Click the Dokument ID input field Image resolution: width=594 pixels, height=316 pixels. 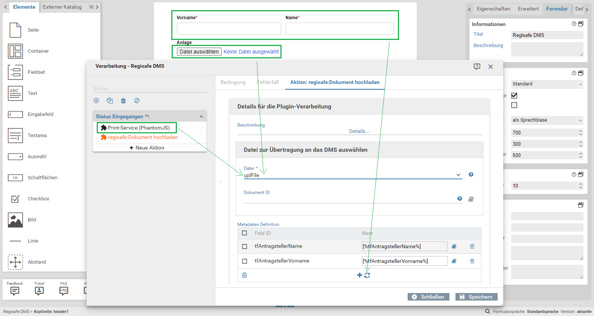coord(348,199)
